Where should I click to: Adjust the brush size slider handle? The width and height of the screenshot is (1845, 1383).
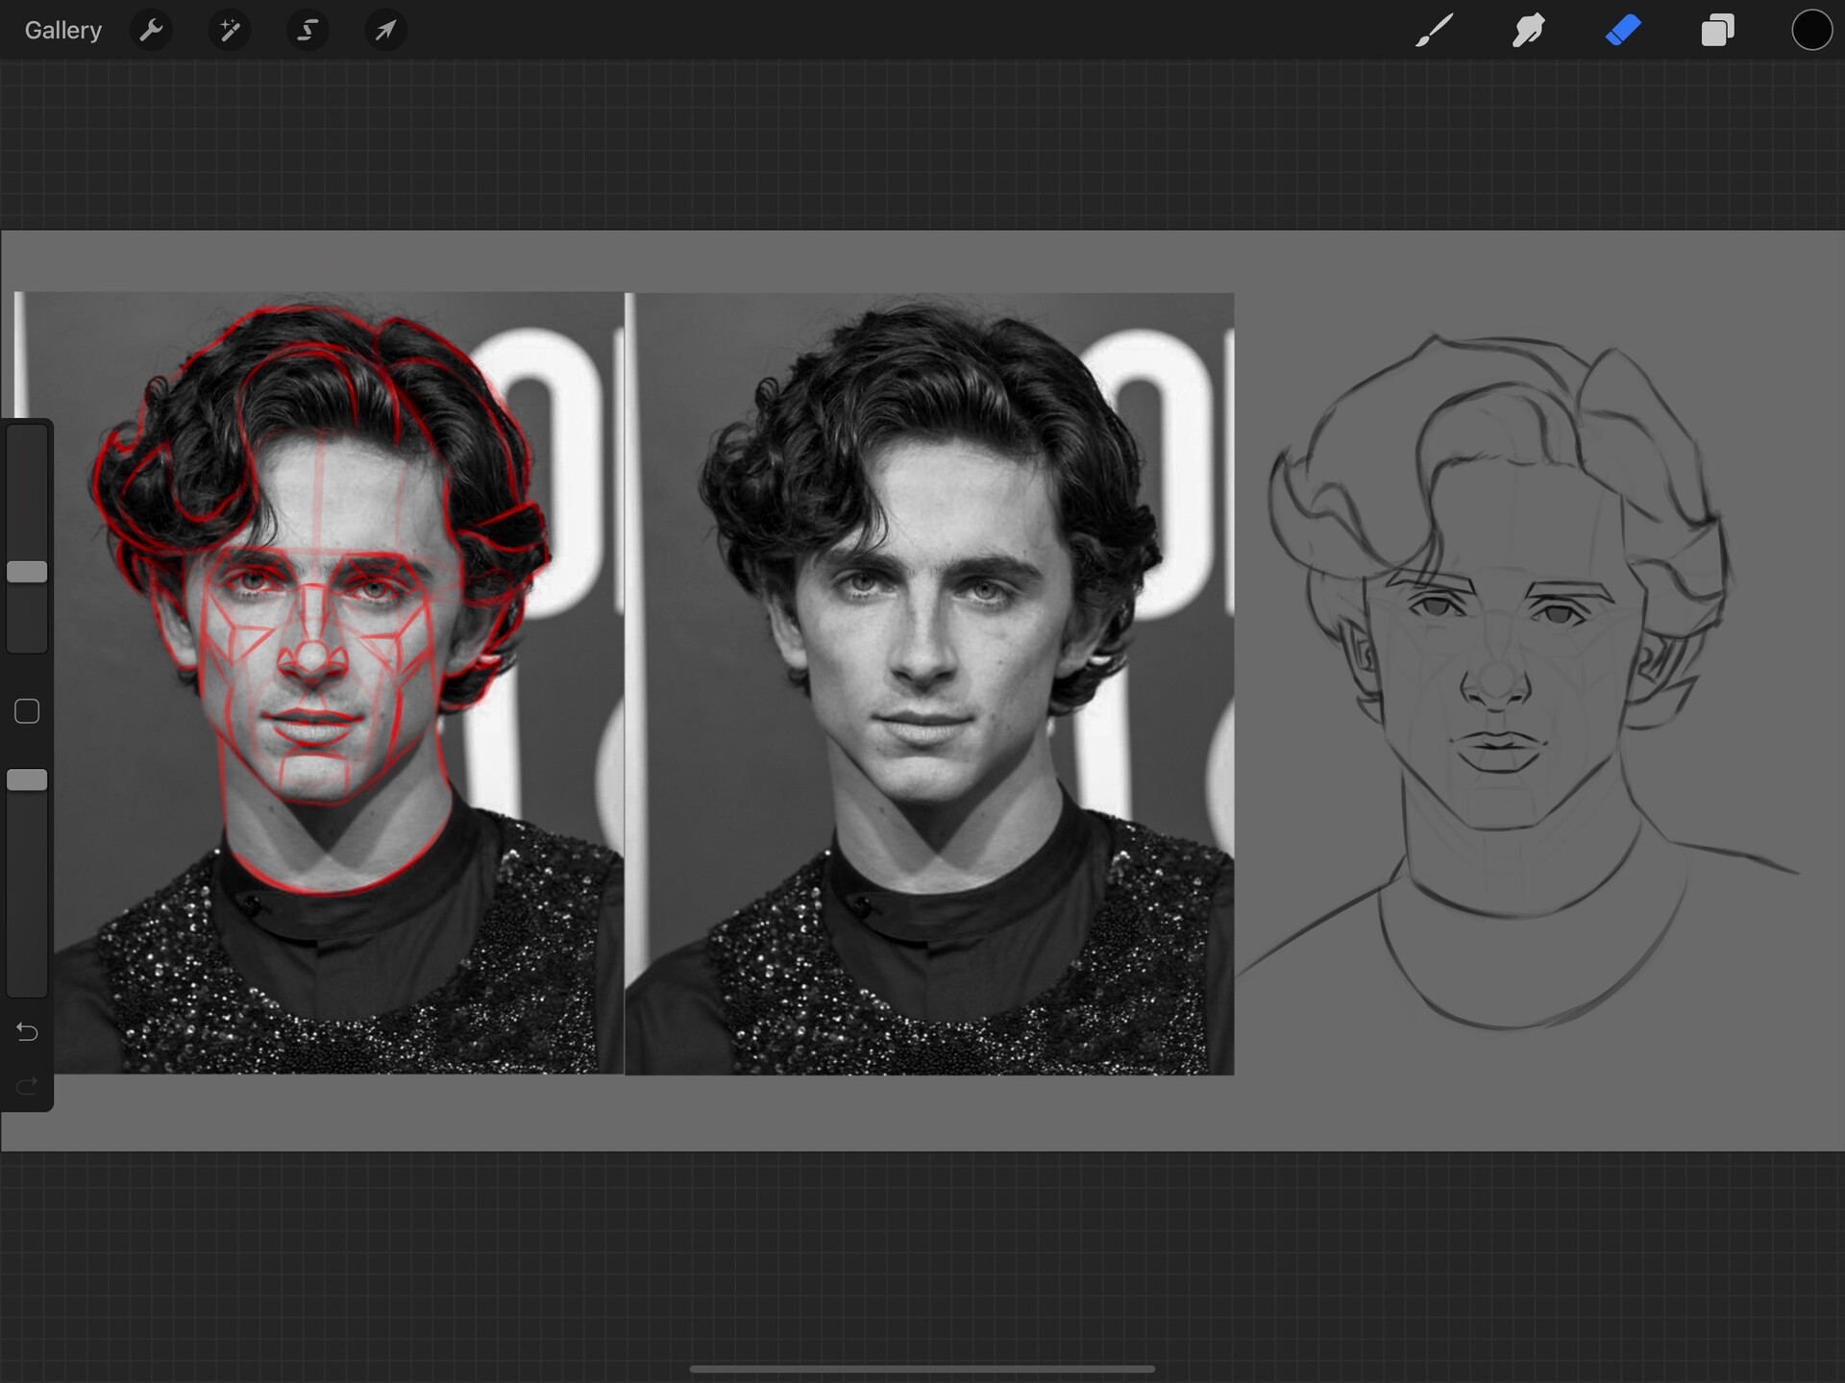pyautogui.click(x=27, y=571)
